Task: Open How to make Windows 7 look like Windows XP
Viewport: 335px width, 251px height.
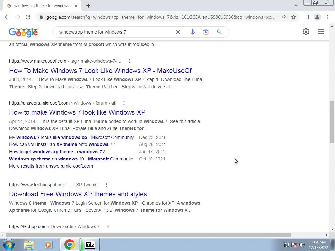Action: 77,112
